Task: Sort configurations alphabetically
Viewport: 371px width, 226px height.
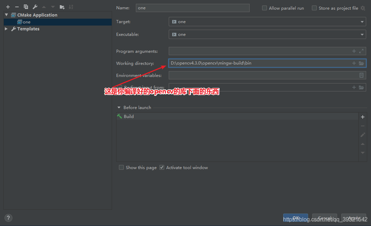Action: coord(71,7)
